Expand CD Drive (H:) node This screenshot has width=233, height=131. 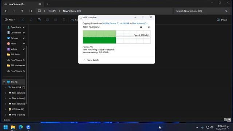click(6, 109)
